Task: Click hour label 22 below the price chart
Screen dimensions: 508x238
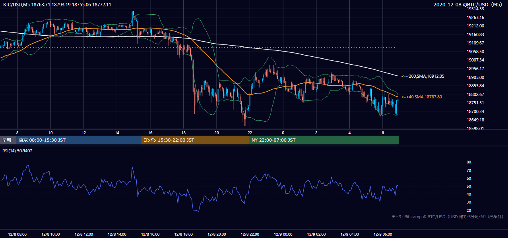Action: pyautogui.click(x=250, y=132)
